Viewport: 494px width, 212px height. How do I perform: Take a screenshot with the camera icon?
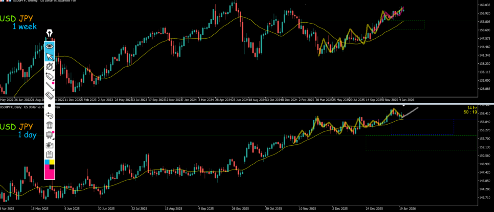coord(49,144)
